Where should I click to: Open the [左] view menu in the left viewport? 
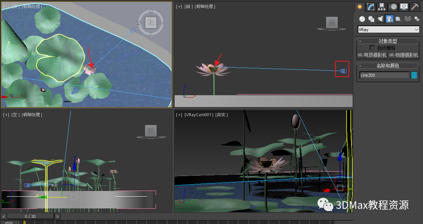pyautogui.click(x=15, y=115)
